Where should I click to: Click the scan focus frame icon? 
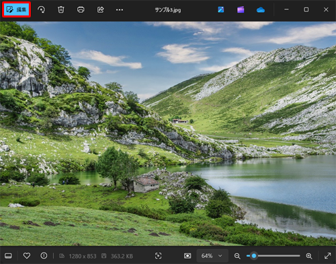pyautogui.click(x=158, y=256)
